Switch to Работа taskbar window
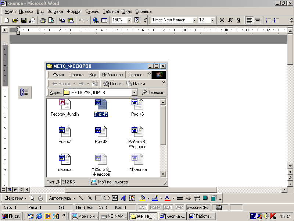294x221 pixels. 202,216
